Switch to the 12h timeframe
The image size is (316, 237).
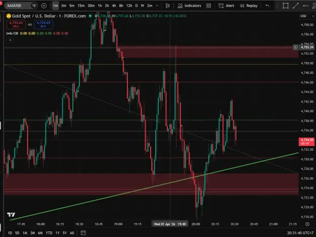click(129, 6)
